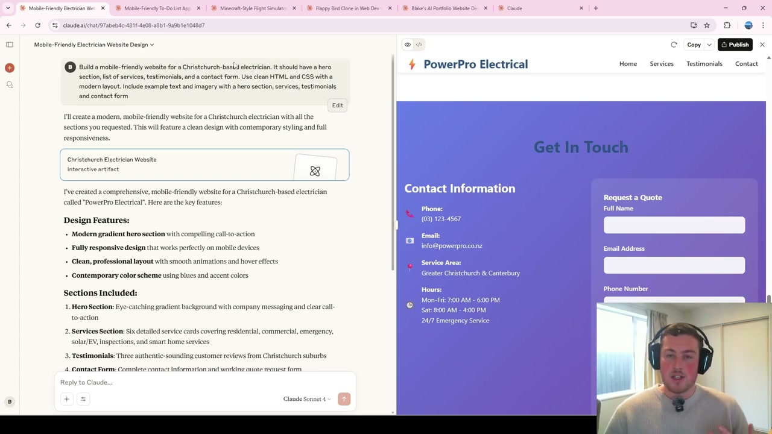Refresh the artifact preview
The height and width of the screenshot is (434, 772).
click(674, 45)
